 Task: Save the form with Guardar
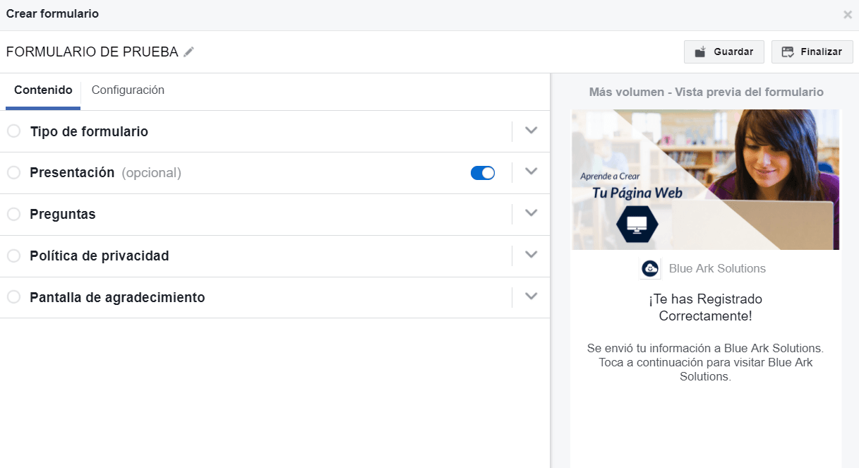724,52
